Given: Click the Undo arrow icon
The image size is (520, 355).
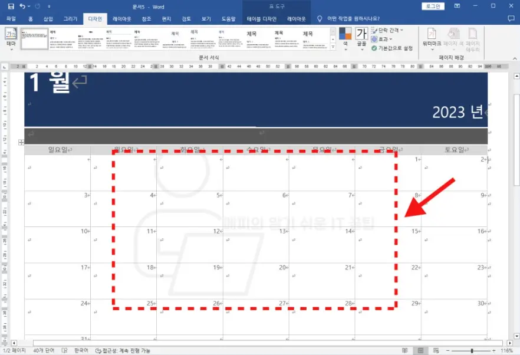Looking at the screenshot, I should pyautogui.click(x=23, y=6).
